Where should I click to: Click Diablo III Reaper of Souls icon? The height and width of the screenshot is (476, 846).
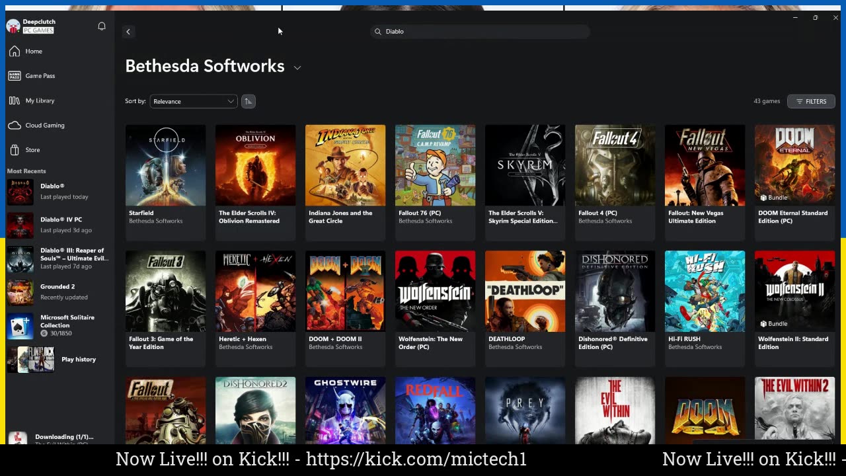click(20, 258)
